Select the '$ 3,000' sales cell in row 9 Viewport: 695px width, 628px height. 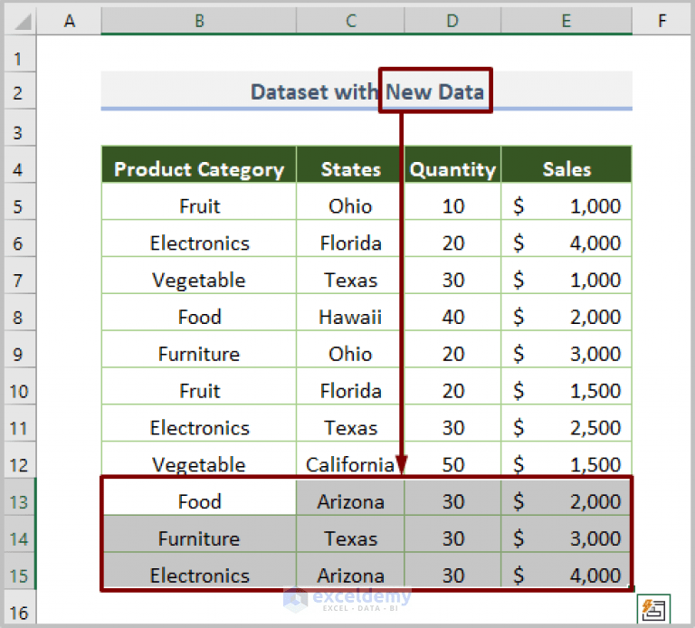click(566, 349)
